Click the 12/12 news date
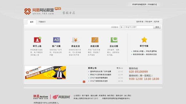This screenshot has height=104, width=186. [x=121, y=71]
